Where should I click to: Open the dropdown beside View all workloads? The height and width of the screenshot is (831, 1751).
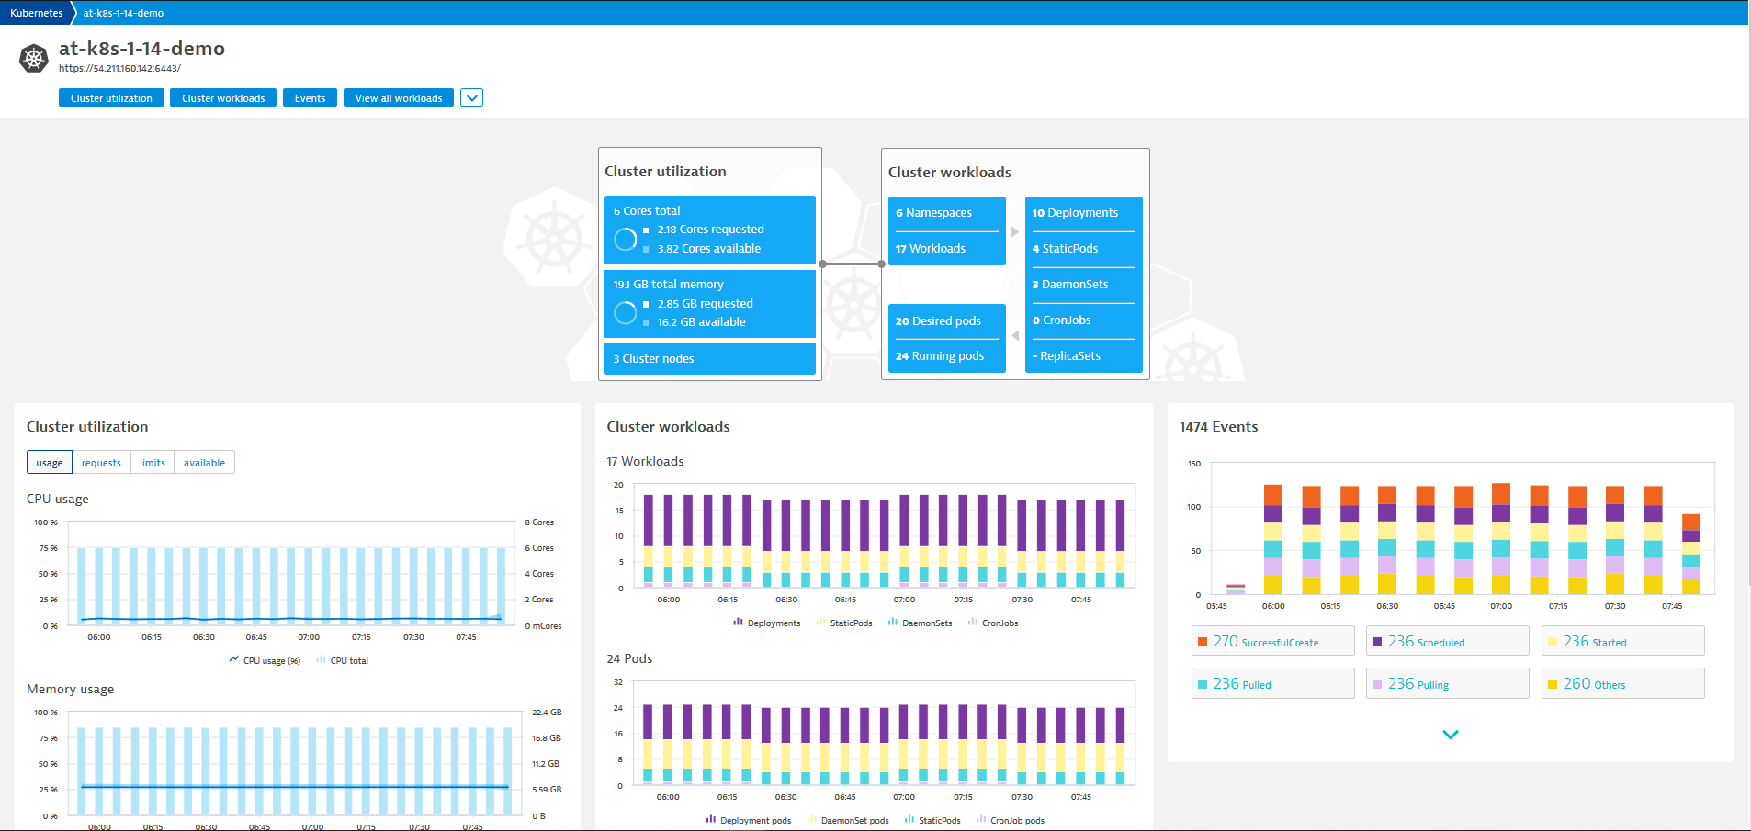pos(471,98)
